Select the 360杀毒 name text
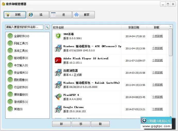The height and width of the screenshot is (131, 178). coord(69,34)
